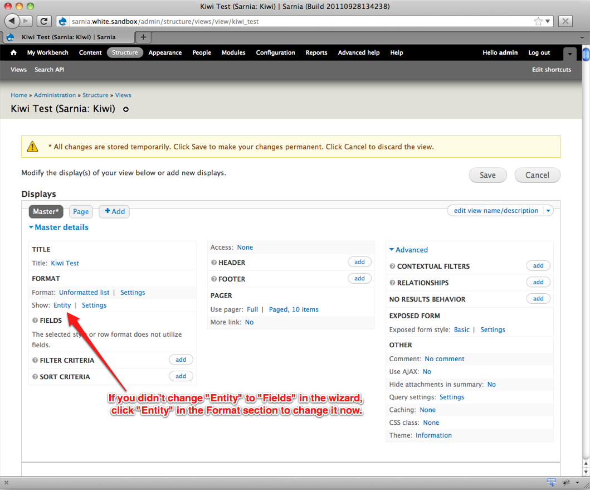
Task: Change the Full pager type
Action: (x=252, y=309)
